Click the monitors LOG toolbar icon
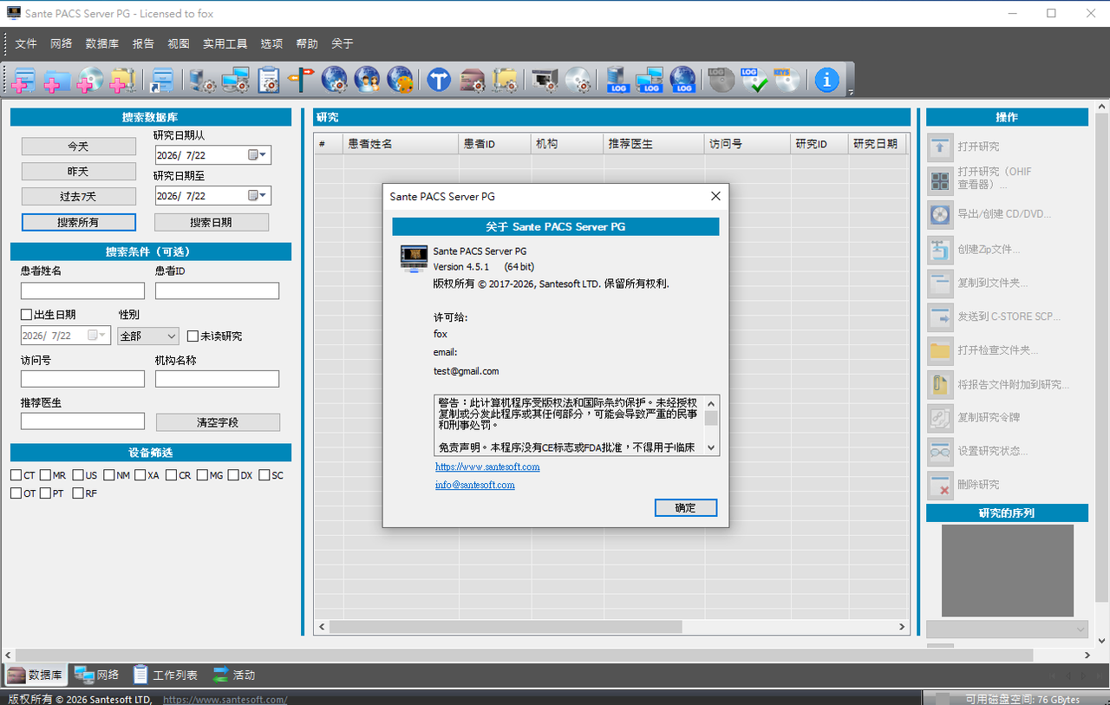The image size is (1110, 705). 650,80
